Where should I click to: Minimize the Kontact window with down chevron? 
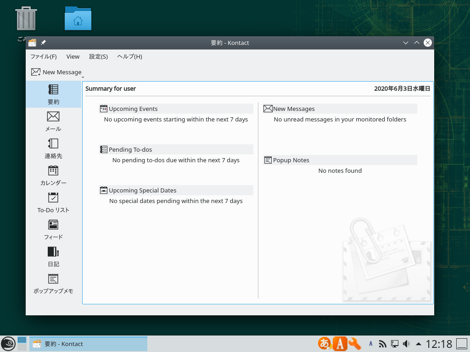tap(406, 43)
